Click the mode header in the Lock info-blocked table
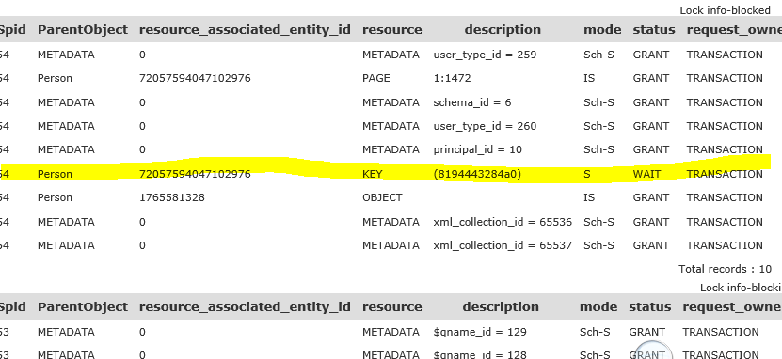 (x=602, y=30)
